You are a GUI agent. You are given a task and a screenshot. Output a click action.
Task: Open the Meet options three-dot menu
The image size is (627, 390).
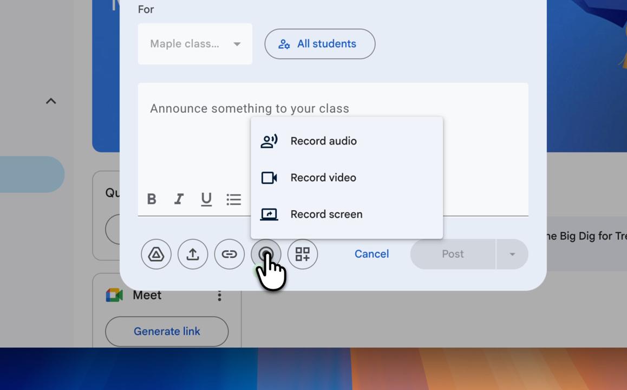(219, 295)
